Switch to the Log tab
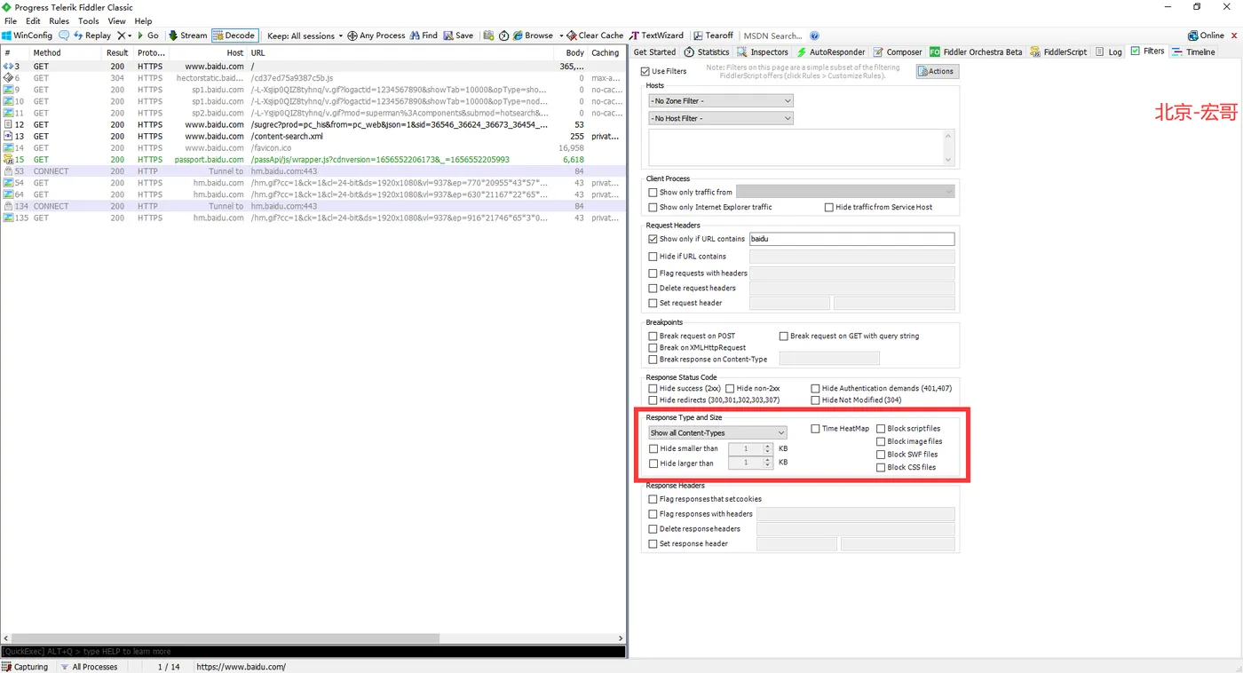This screenshot has height=673, width=1243. 1109,51
